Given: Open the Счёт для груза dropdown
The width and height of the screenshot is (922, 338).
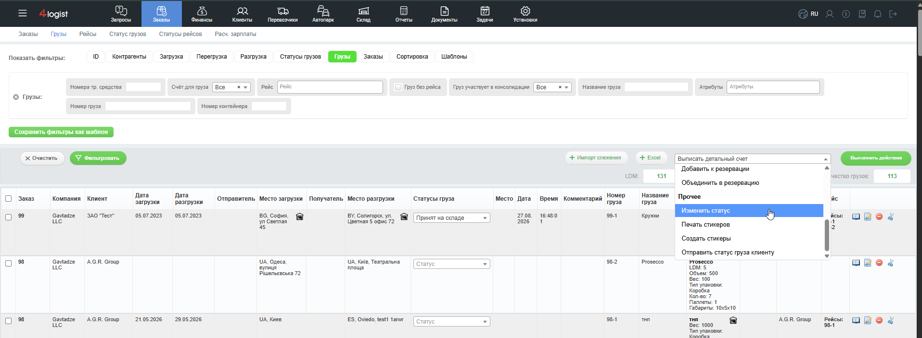Looking at the screenshot, I should click(231, 87).
